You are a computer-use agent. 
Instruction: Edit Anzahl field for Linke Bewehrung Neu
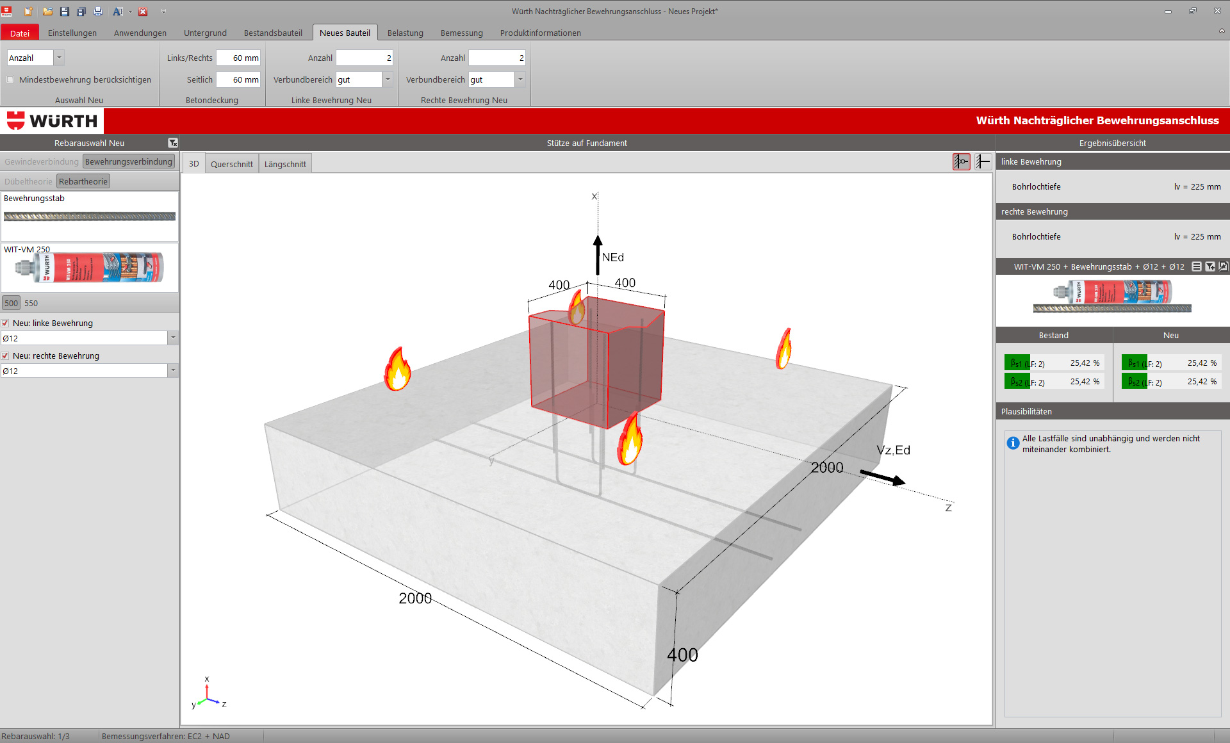365,58
